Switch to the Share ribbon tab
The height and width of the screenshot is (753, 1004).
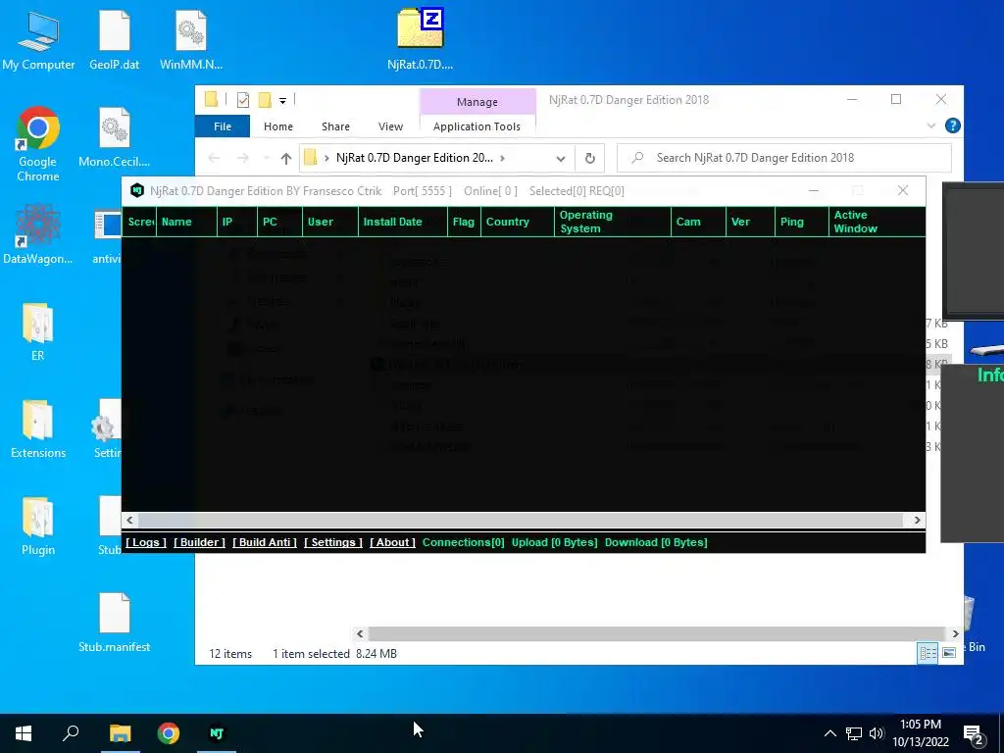tap(335, 126)
